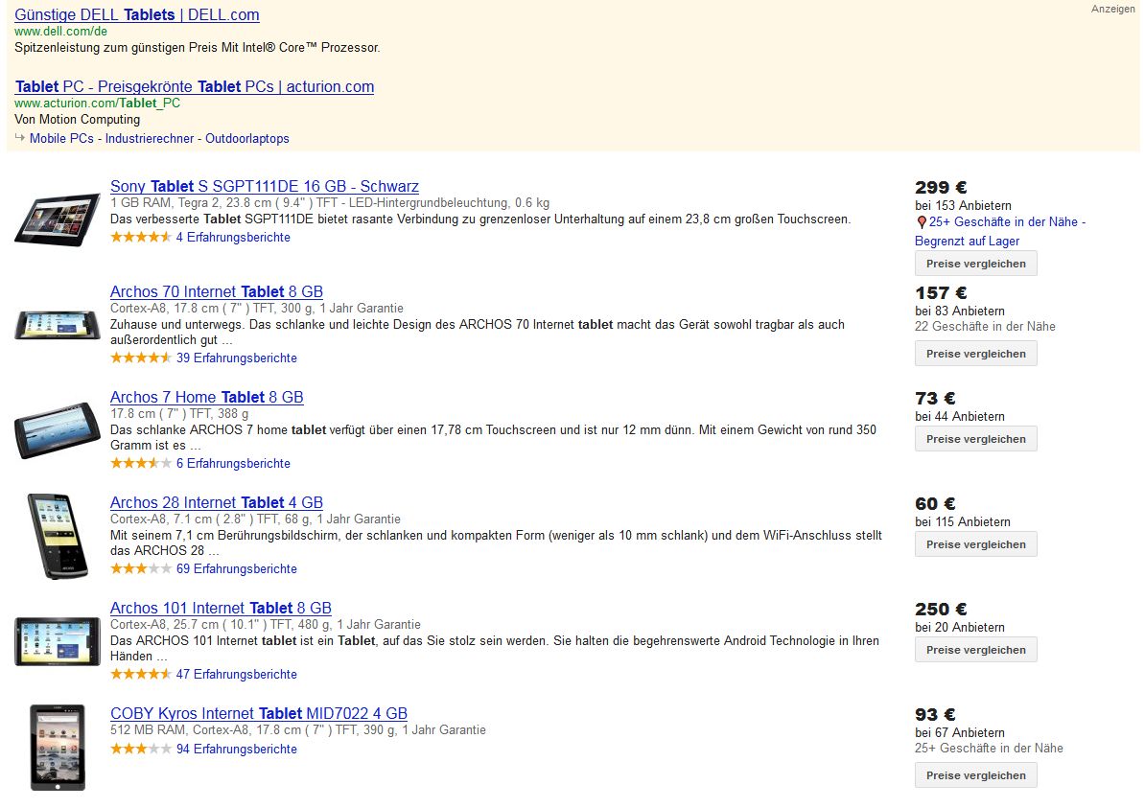Click the "Anzeigen" label
The height and width of the screenshot is (808, 1145).
pyautogui.click(x=1112, y=9)
